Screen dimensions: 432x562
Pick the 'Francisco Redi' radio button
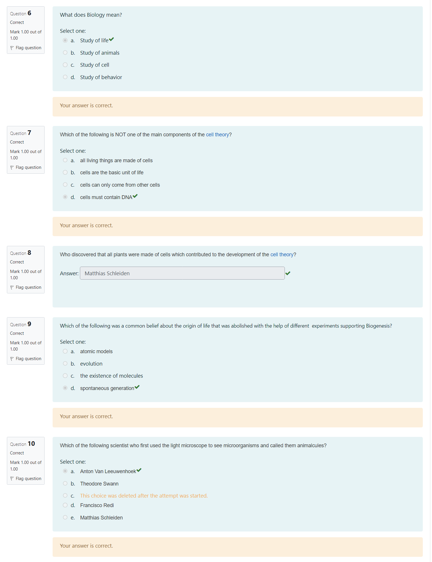coord(65,505)
